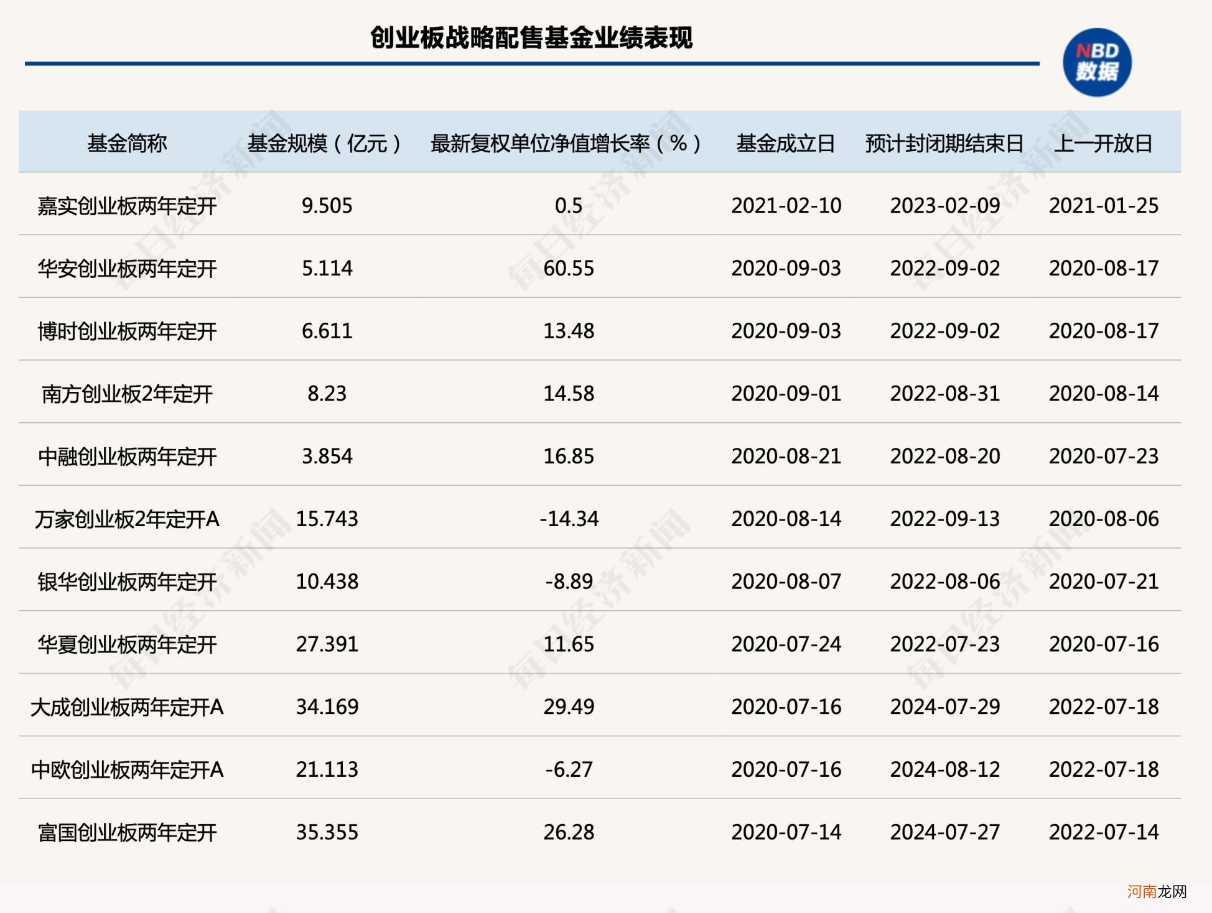This screenshot has width=1212, height=913.
Task: Click the fund size value 21.113
Action: point(327,770)
